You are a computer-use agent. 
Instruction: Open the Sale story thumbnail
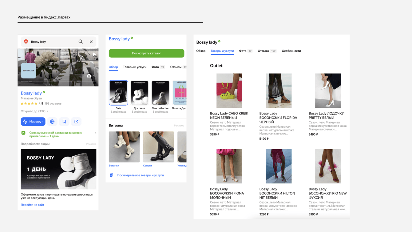[x=118, y=93]
